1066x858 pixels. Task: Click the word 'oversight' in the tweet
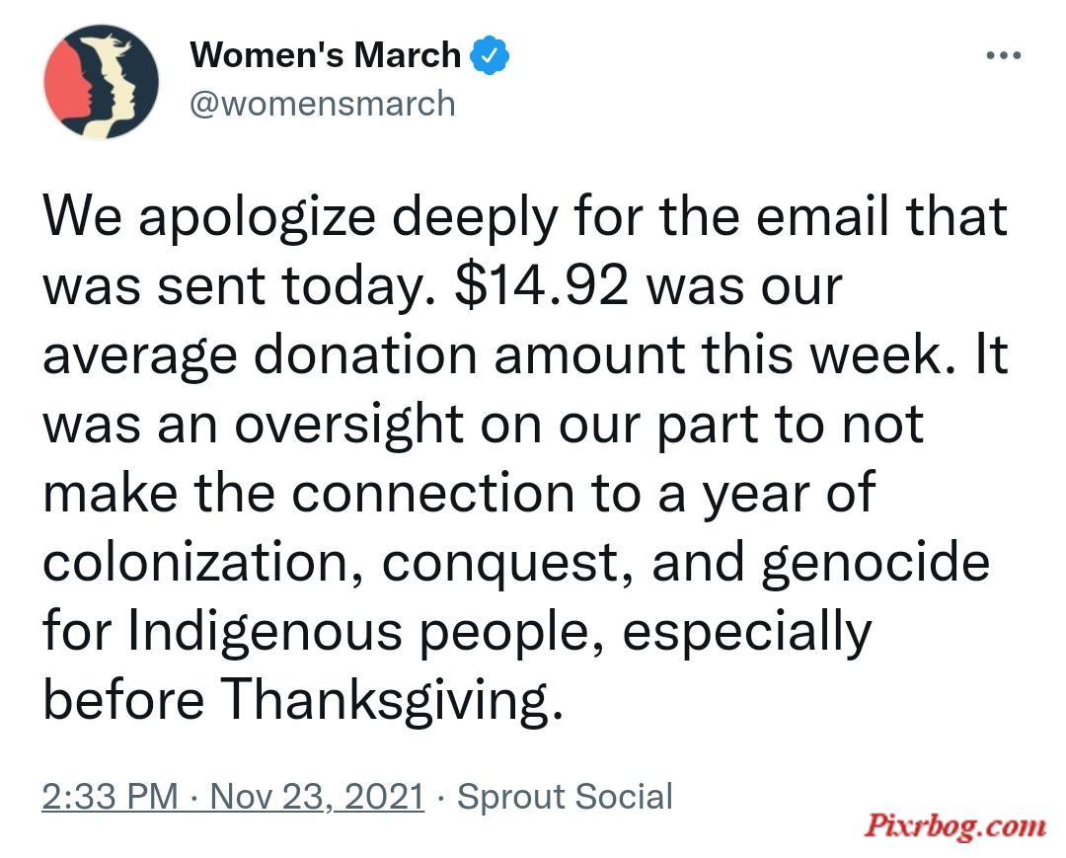pyautogui.click(x=348, y=425)
